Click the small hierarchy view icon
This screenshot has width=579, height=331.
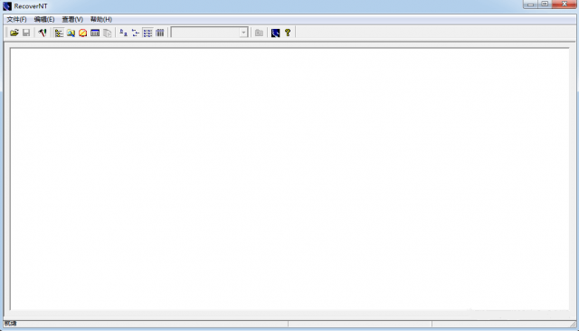(136, 33)
